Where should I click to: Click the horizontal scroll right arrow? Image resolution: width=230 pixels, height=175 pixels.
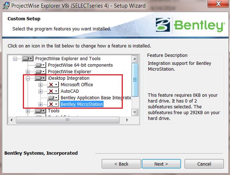coord(127,120)
